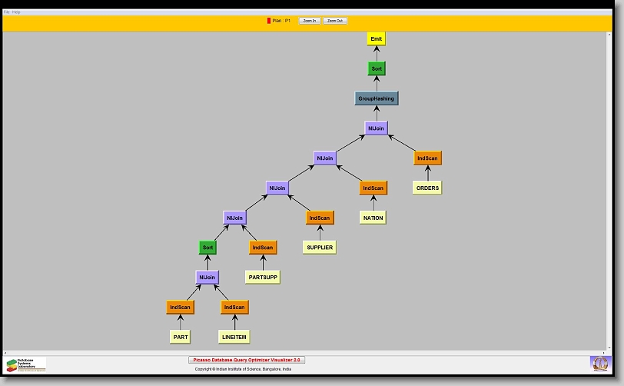The width and height of the screenshot is (624, 386).
Task: Select the GroupHashing node
Action: click(377, 98)
